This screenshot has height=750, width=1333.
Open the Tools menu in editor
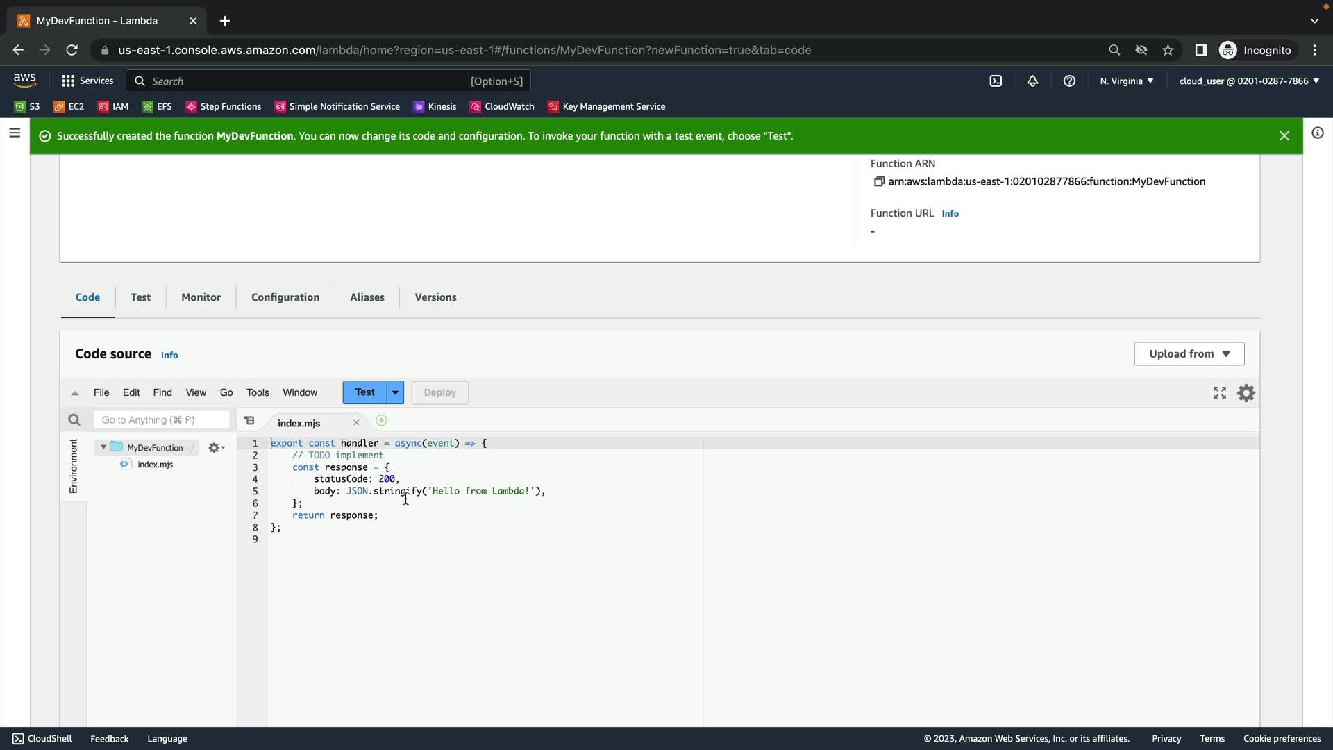point(258,392)
